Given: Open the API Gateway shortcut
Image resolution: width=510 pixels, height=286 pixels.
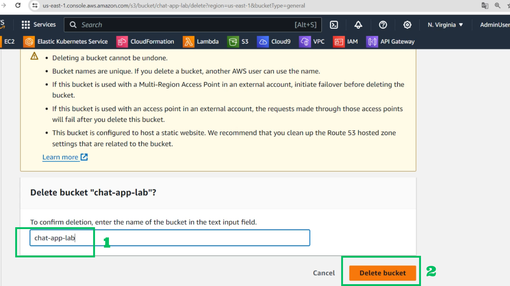Looking at the screenshot, I should 390,42.
